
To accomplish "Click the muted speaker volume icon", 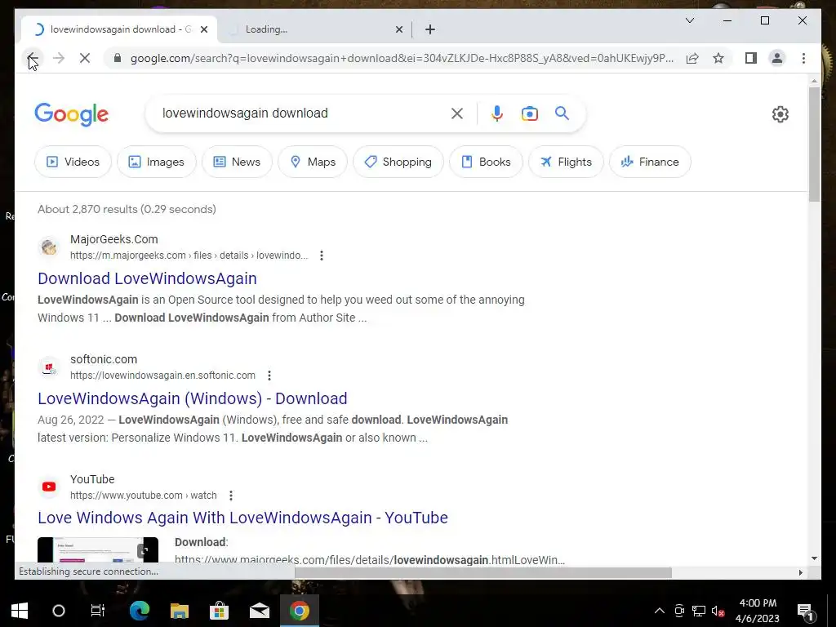I will 718,611.
